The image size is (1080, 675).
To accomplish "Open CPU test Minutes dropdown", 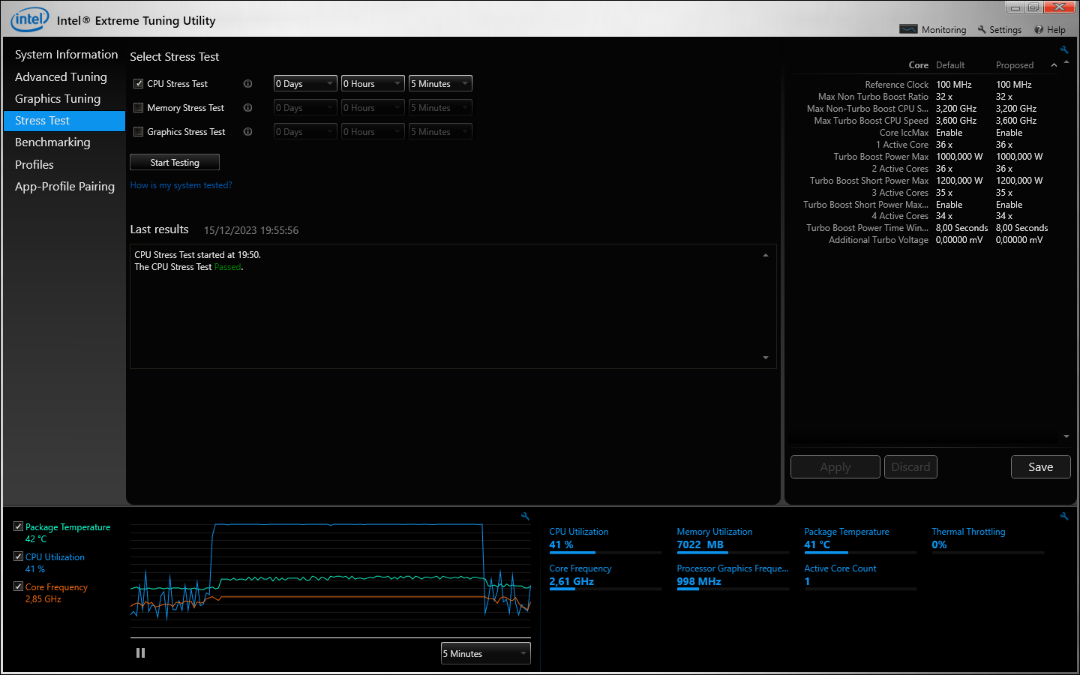I will pyautogui.click(x=440, y=84).
